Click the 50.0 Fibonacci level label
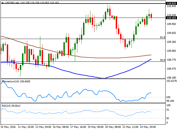 click(x=163, y=60)
